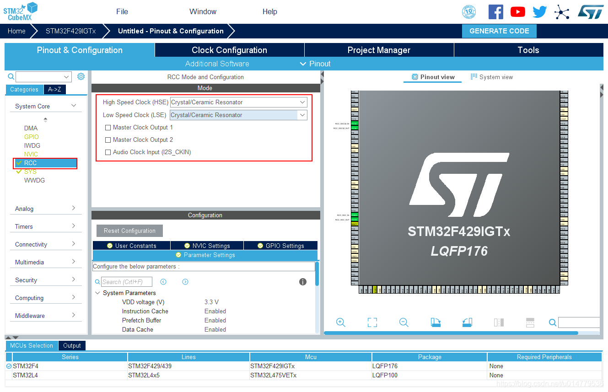Click the Reset Configuration button
The height and width of the screenshot is (392, 608).
click(129, 231)
